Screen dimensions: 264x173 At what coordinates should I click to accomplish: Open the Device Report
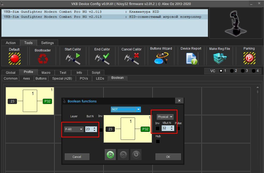[x=192, y=59]
